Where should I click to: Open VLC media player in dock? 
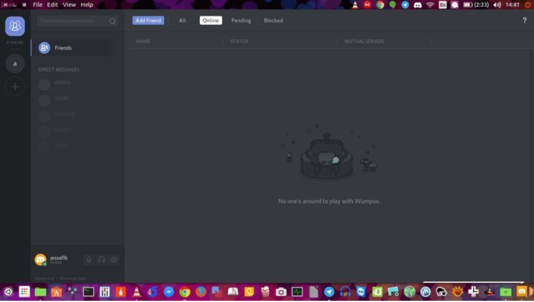[x=136, y=292]
